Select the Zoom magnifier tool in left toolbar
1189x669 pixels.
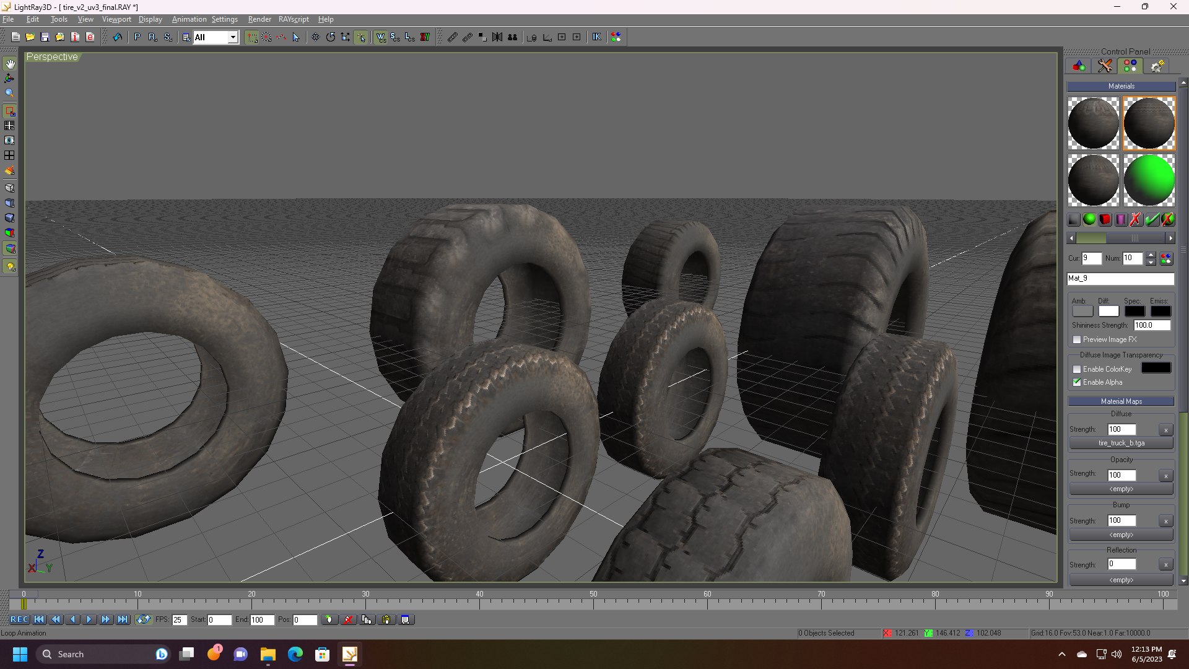click(x=10, y=93)
